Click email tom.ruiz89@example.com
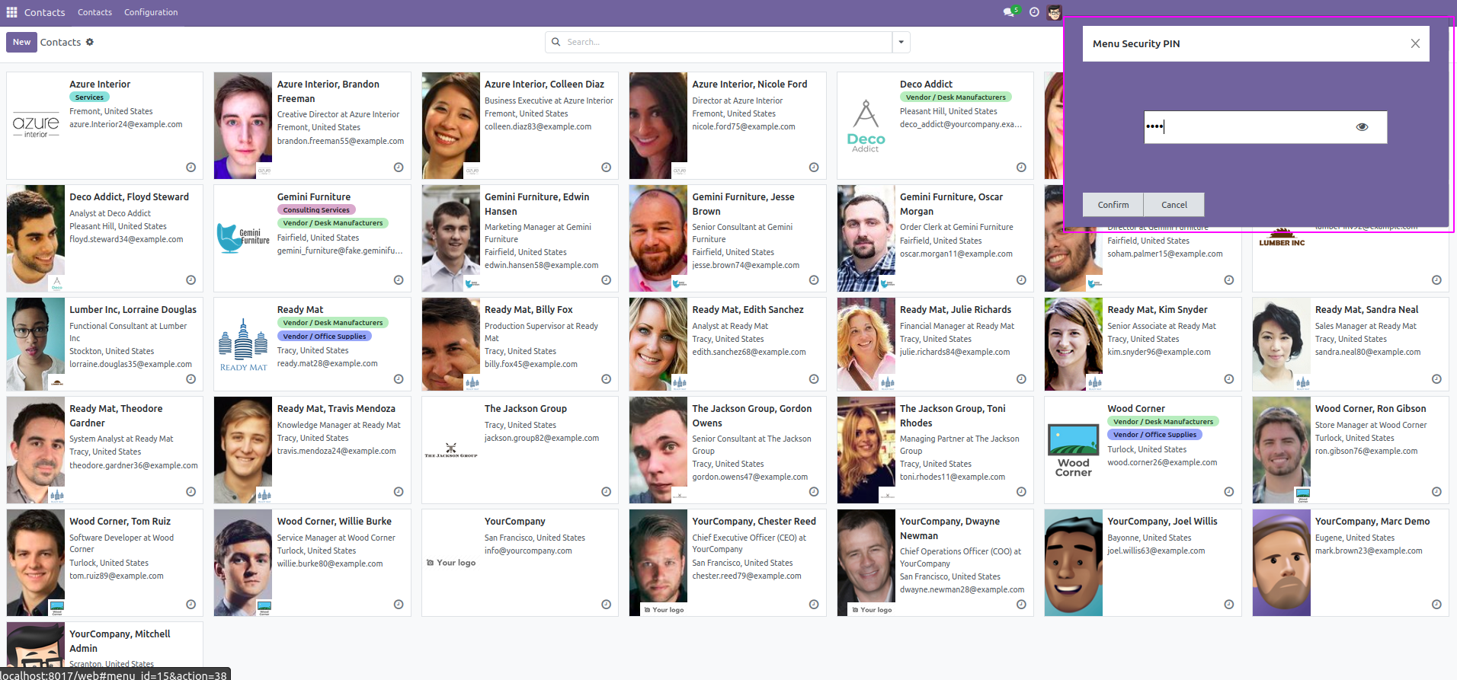This screenshot has height=680, width=1457. [117, 576]
